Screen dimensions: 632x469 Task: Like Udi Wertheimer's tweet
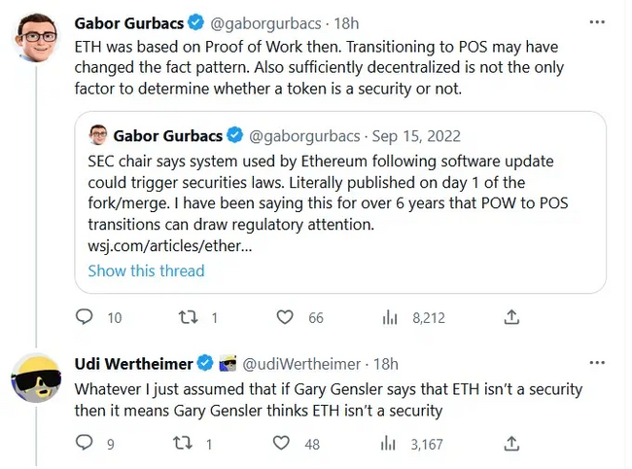coord(281,443)
